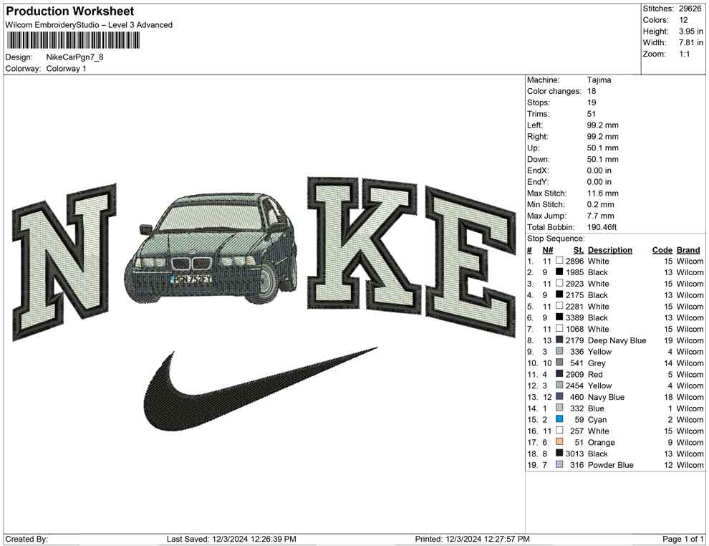709x546 pixels.
Task: Click the Max Jump value 7.7 mm
Action: pos(600,216)
